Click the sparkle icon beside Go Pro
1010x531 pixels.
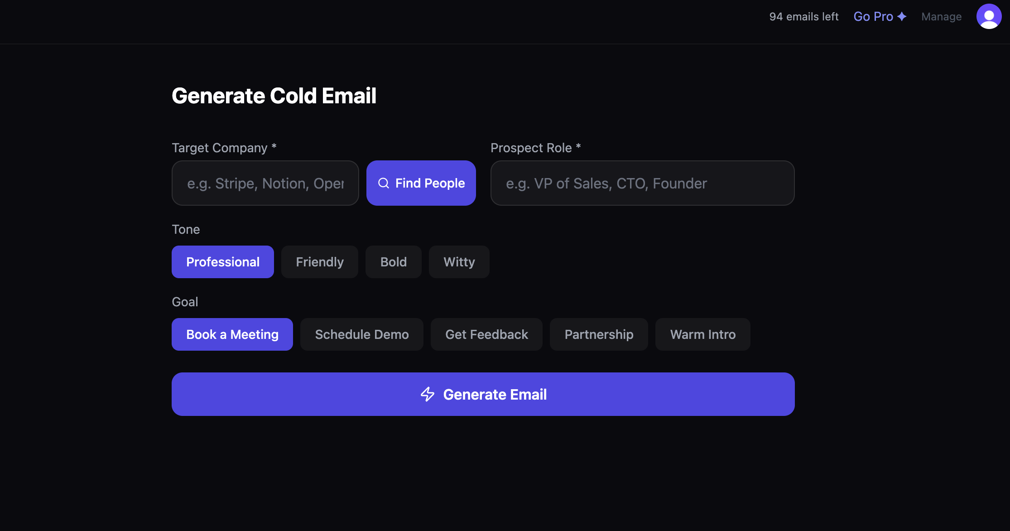pos(902,16)
